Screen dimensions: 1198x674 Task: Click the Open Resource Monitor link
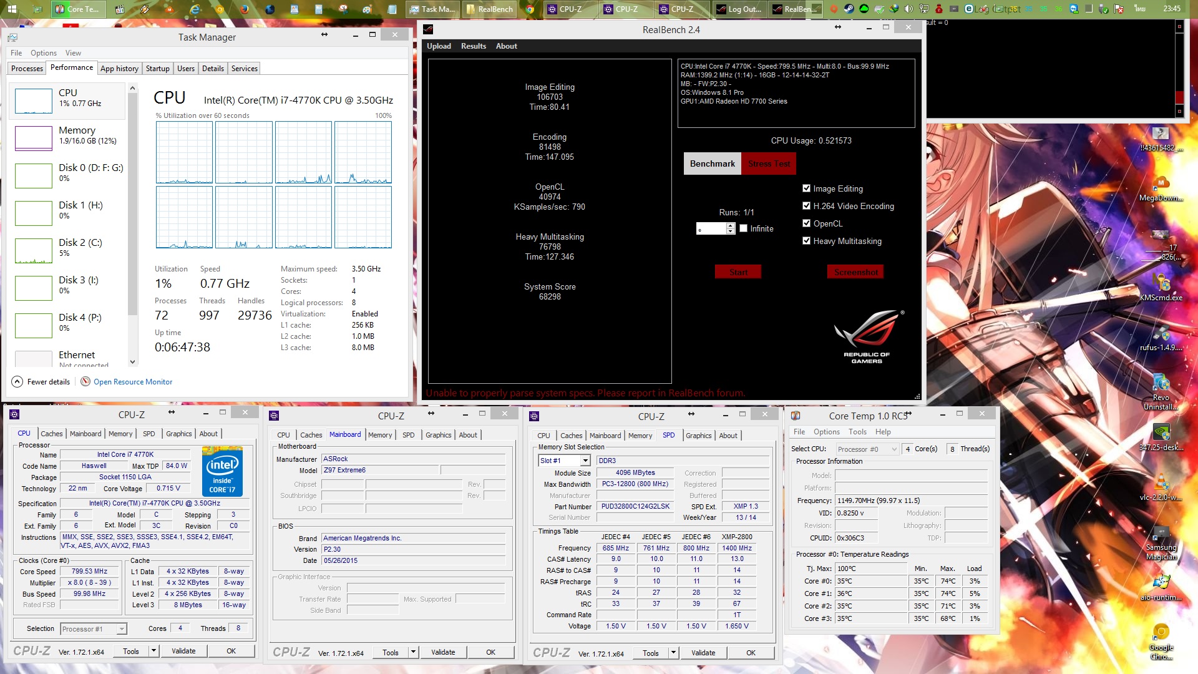132,382
